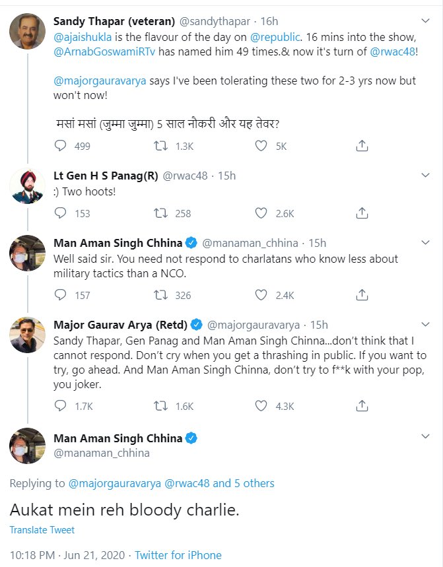Retweet Sandy Thapar's tweet
Viewport: 443px width, 567px height.
[x=160, y=146]
